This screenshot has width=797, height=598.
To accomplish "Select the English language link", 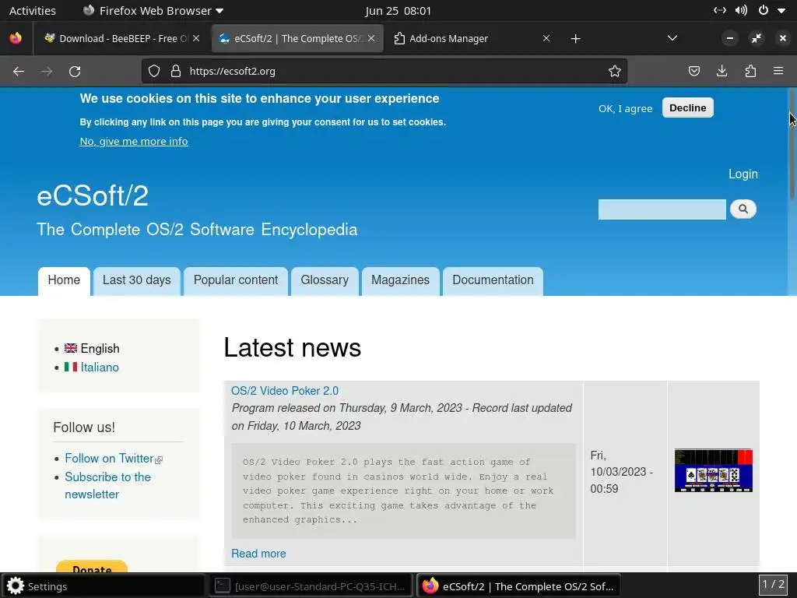I will click(100, 348).
